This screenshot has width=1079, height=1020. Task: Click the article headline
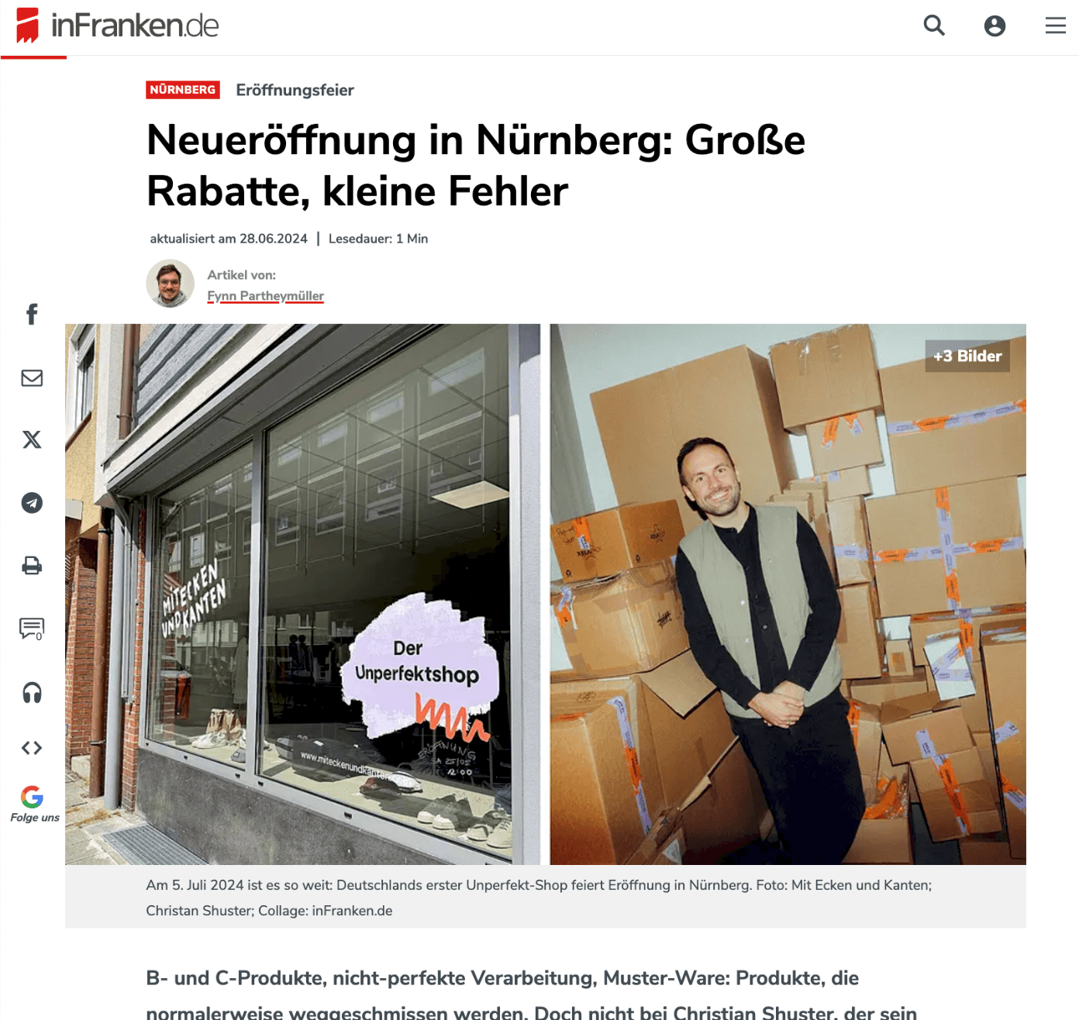point(476,165)
